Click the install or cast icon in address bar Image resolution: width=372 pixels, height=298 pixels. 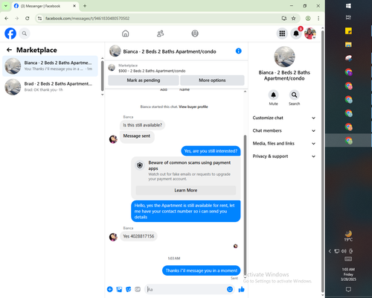click(284, 18)
